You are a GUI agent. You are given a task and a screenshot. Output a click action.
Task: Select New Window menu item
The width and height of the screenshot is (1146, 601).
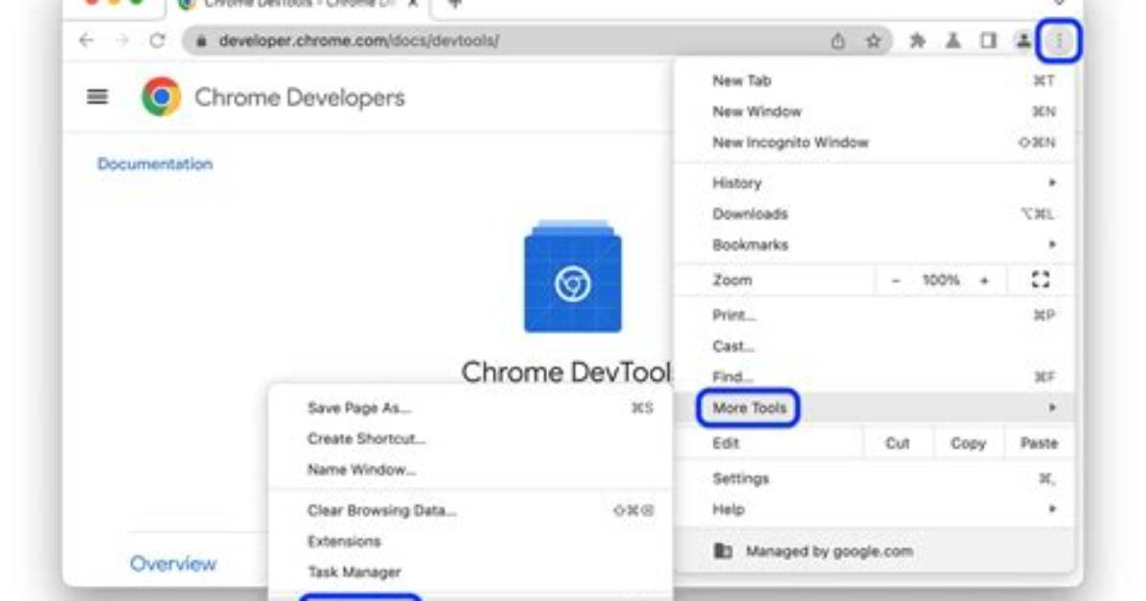click(873, 111)
